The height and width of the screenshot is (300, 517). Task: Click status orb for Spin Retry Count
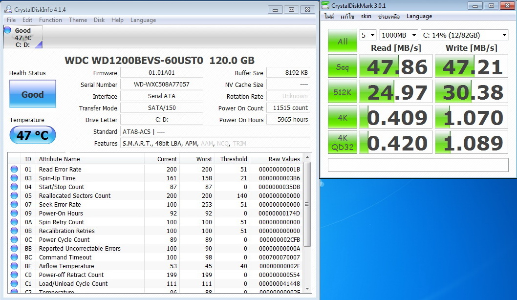pyautogui.click(x=14, y=222)
